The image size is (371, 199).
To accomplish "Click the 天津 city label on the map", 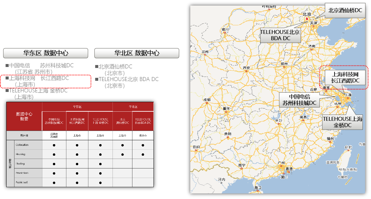I will pyautogui.click(x=314, y=23).
